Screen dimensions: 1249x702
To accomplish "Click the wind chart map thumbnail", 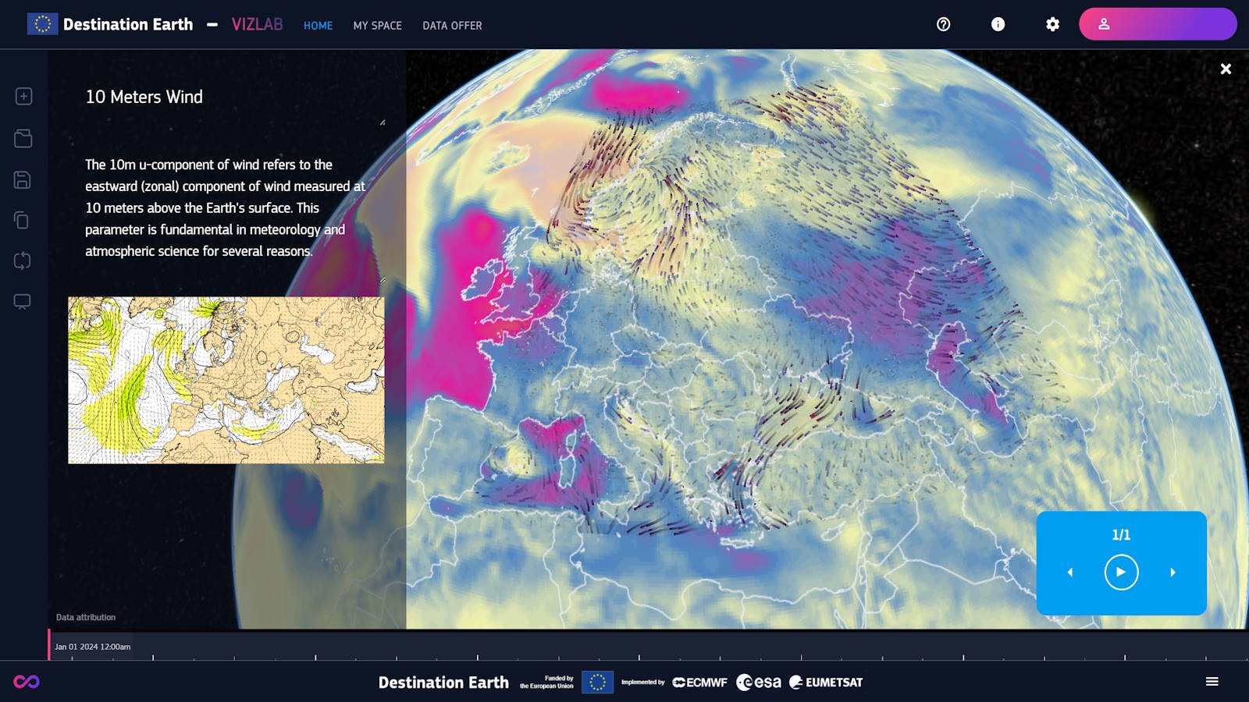I will (x=226, y=380).
